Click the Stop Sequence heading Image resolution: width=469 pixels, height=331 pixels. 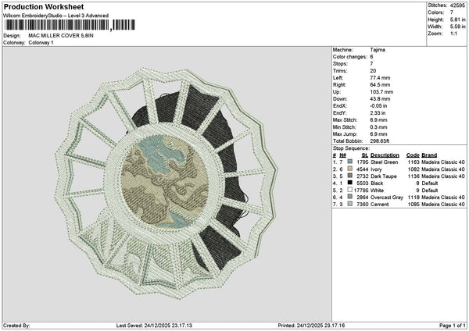tap(351, 148)
